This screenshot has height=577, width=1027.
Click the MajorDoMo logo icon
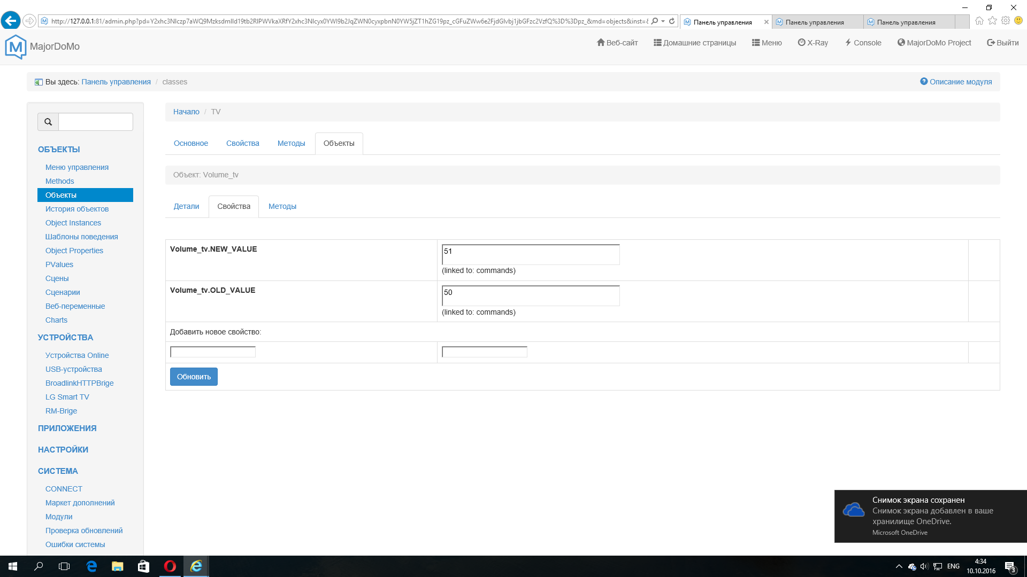pos(16,46)
